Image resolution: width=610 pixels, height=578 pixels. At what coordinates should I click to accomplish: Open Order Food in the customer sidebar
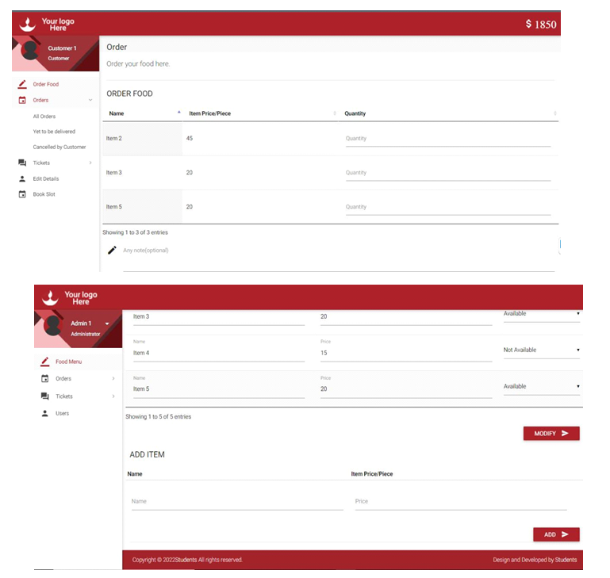(46, 84)
